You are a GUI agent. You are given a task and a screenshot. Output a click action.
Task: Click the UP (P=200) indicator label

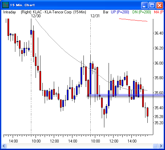click(120, 12)
